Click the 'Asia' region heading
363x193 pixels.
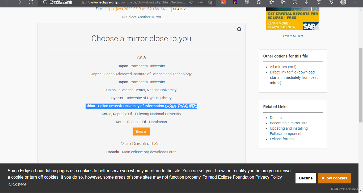(141, 58)
